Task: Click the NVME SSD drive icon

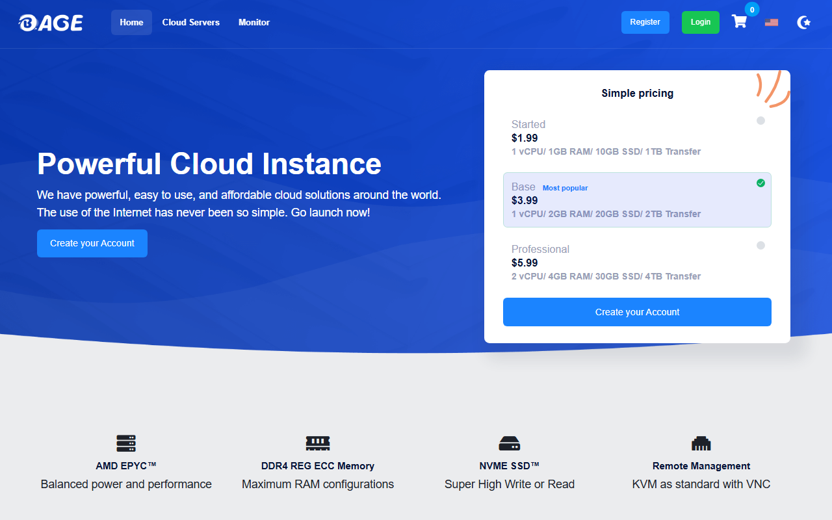Action: pyautogui.click(x=510, y=443)
